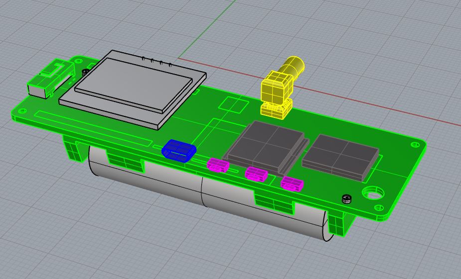This screenshot has width=461, height=279.
Task: Select the large light grey display module
Action: pyautogui.click(x=132, y=90)
